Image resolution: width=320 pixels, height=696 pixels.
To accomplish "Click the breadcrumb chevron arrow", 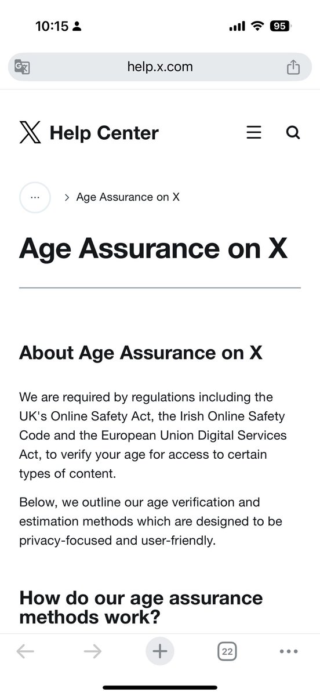I will [67, 197].
